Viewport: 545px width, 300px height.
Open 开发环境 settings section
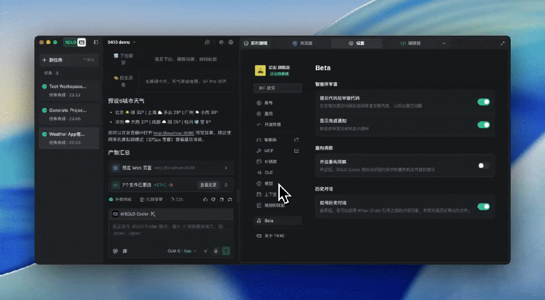pos(278,124)
